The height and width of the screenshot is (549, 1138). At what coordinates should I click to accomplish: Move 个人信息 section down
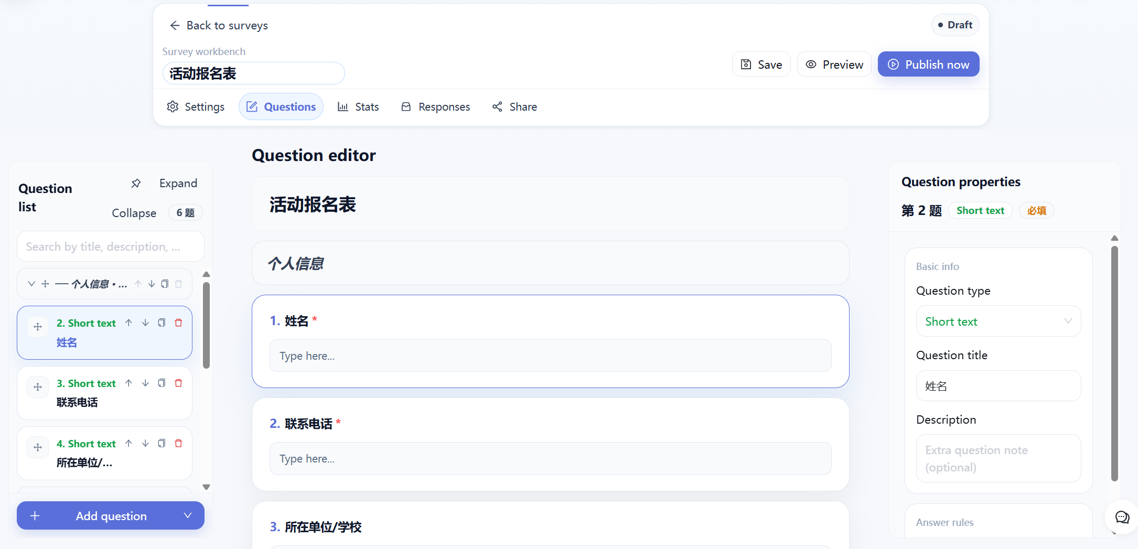152,284
